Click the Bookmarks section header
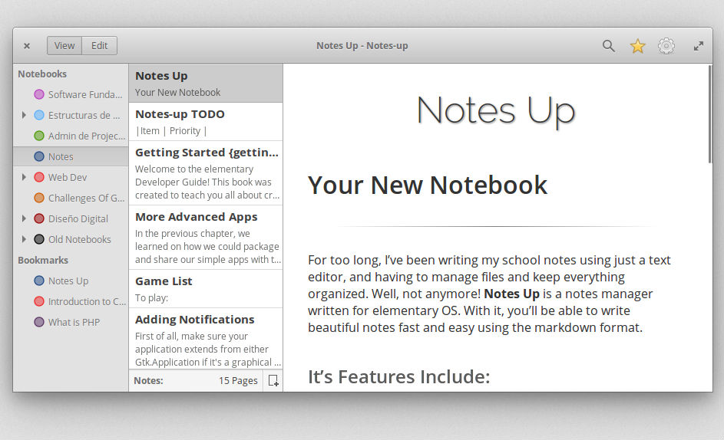The height and width of the screenshot is (440, 724). pos(43,260)
